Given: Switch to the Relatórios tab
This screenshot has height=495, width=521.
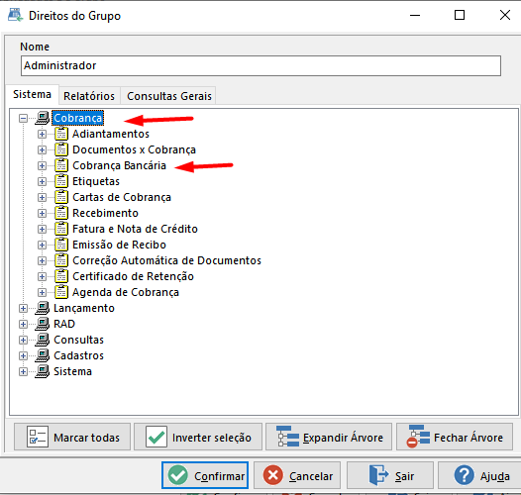Looking at the screenshot, I should point(89,96).
